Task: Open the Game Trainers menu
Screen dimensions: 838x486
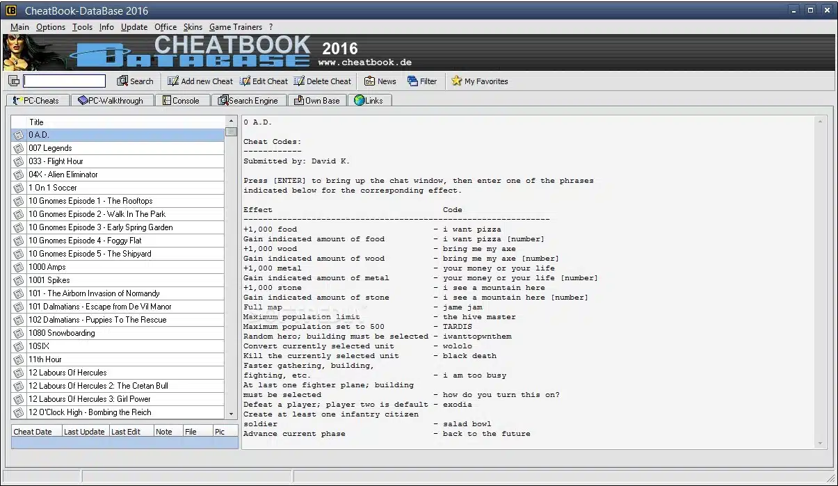Action: [x=236, y=27]
